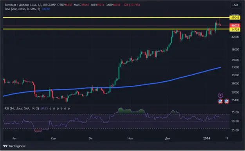The height and width of the screenshot is (151, 245).
Task: Select the upper yellow horizontal line at 49048
Action: tap(116, 17)
